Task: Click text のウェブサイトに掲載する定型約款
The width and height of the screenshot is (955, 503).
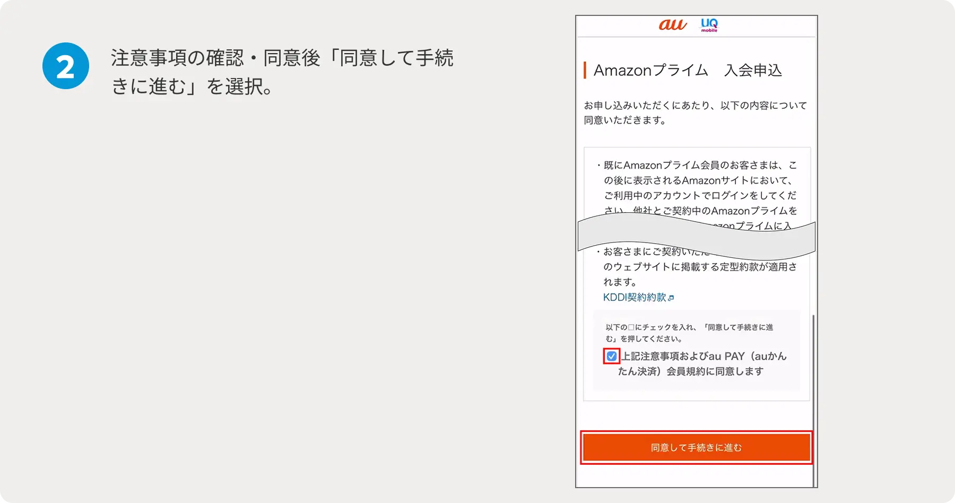Action: pos(700,267)
